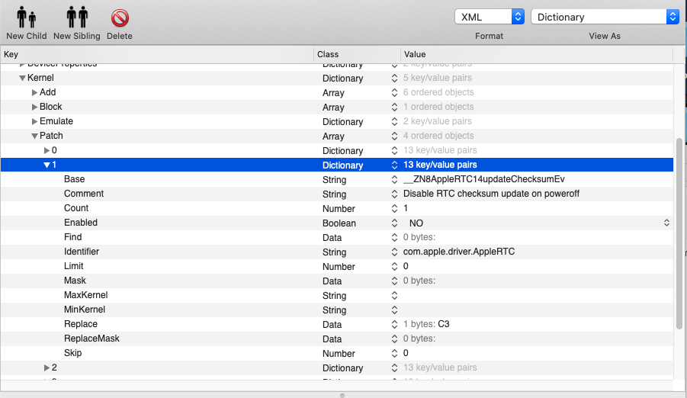Open class stepper for Find row
This screenshot has height=398, width=687.
394,237
